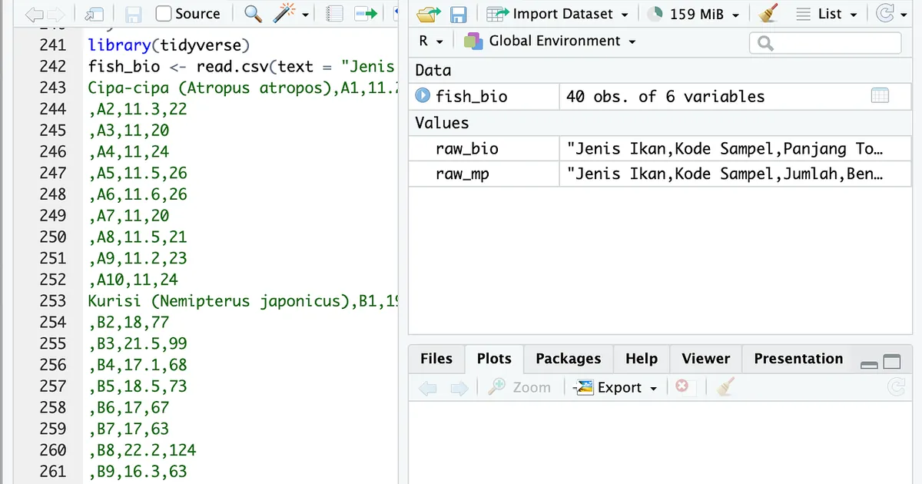Clear all plots with broom
This screenshot has height=484, width=922.
point(725,386)
